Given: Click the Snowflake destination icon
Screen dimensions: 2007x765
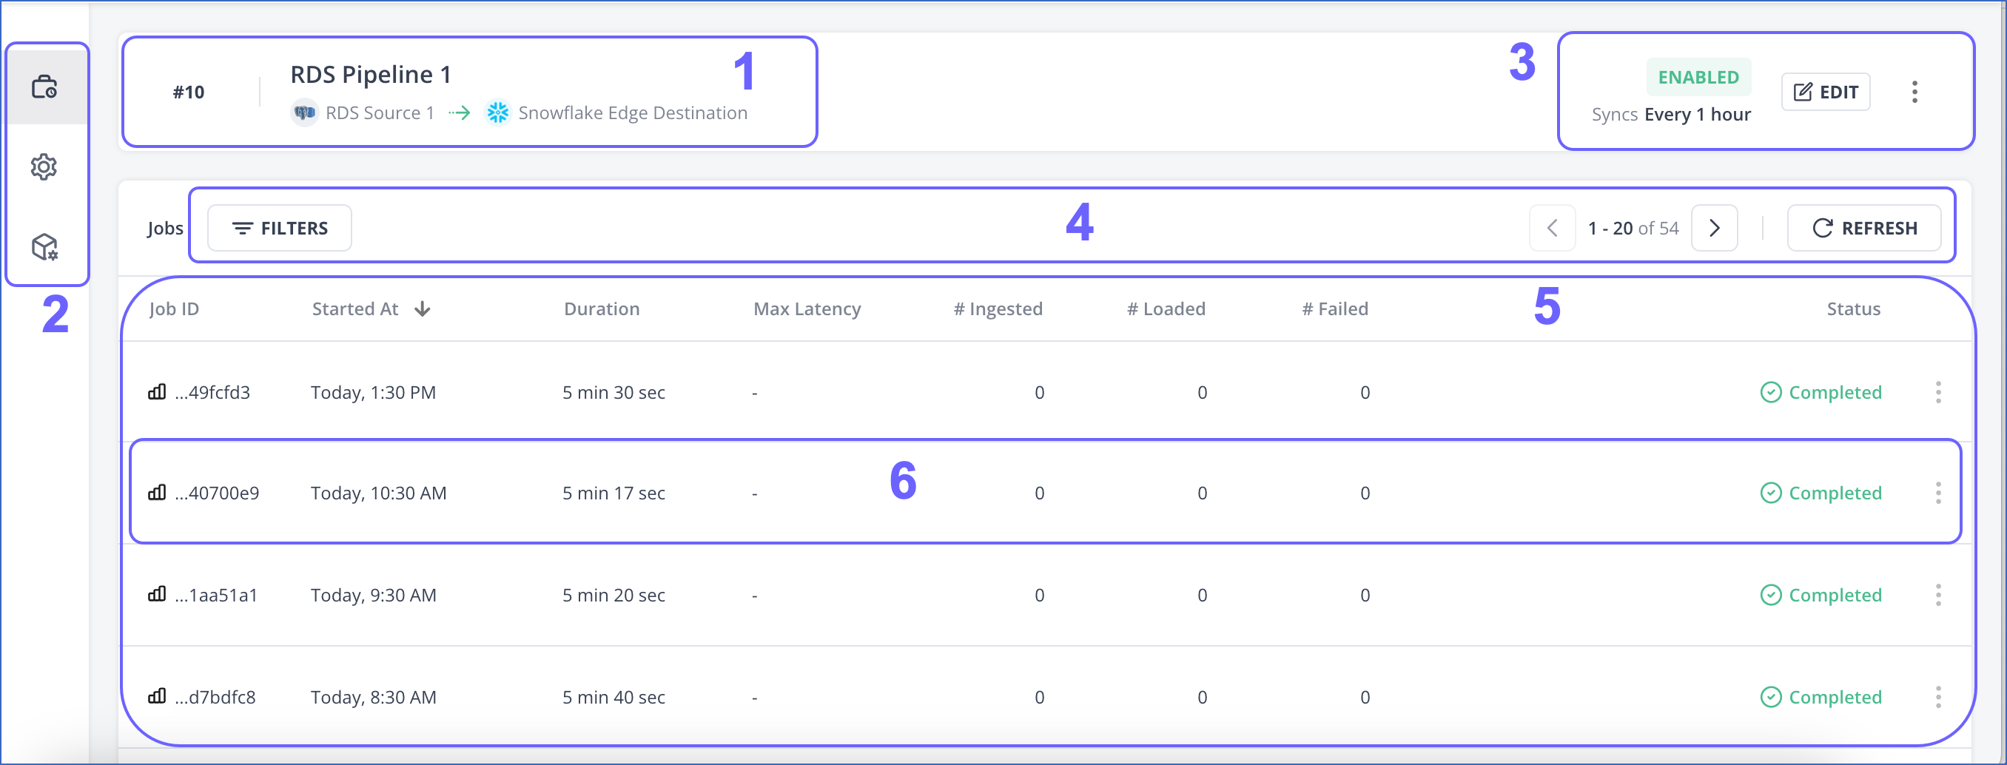Looking at the screenshot, I should (x=498, y=113).
